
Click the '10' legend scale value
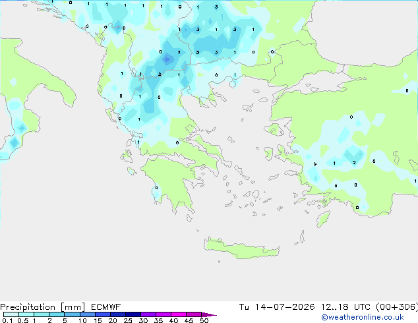click(x=82, y=320)
